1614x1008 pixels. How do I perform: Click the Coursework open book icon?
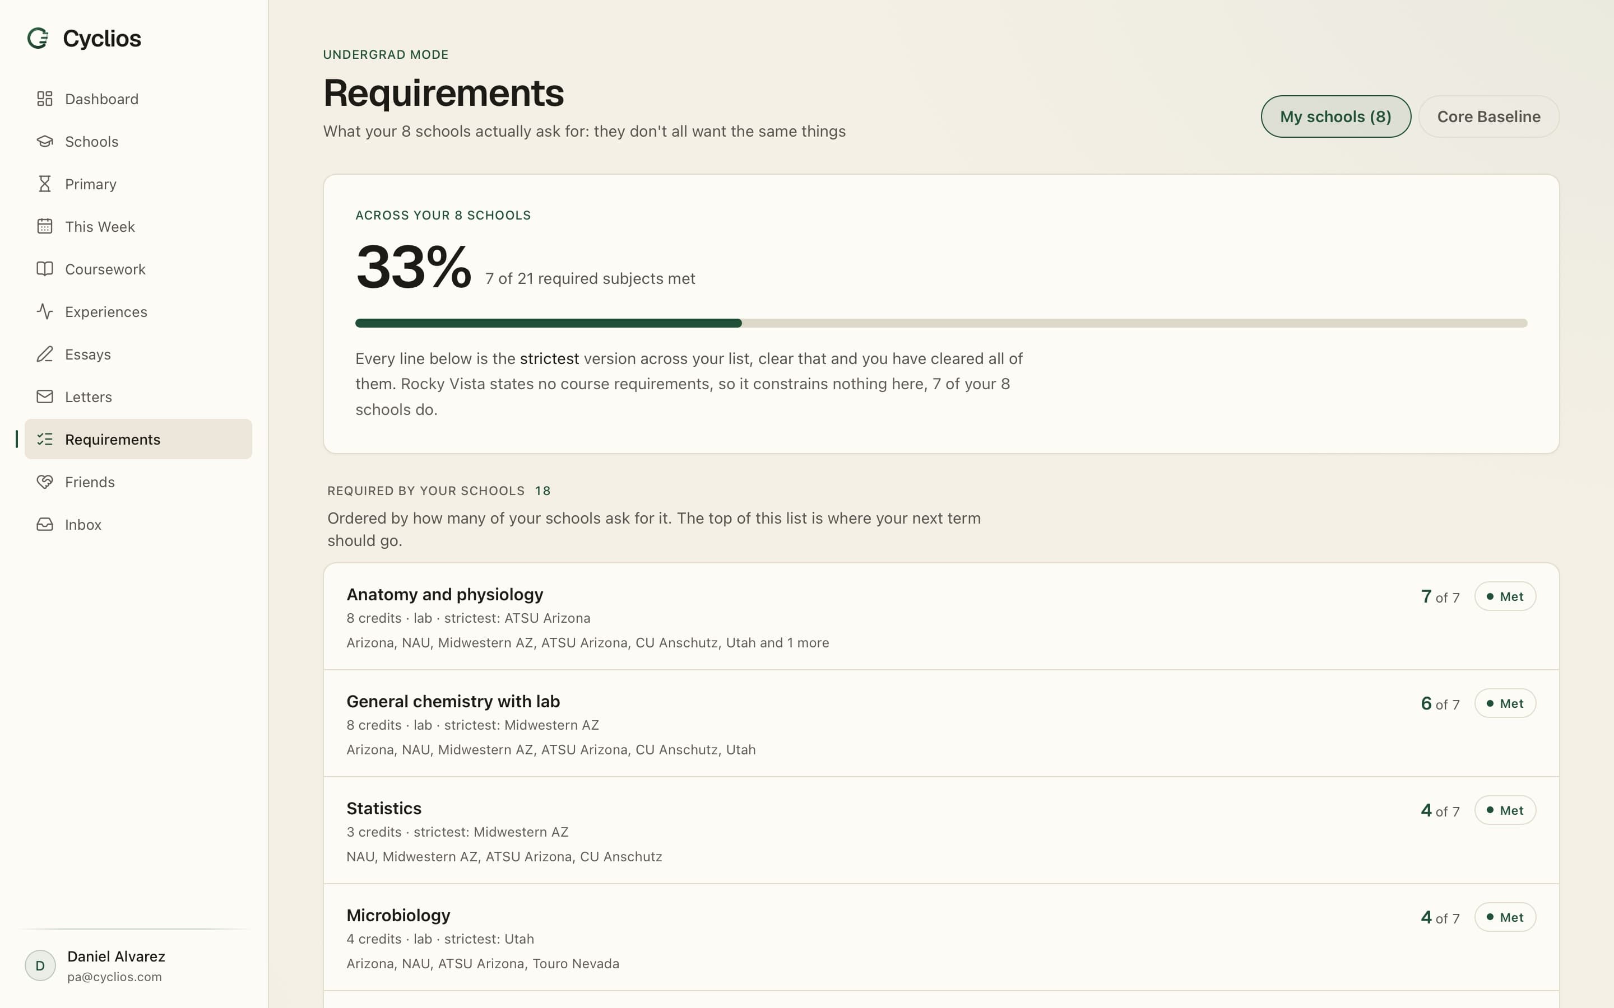(45, 269)
